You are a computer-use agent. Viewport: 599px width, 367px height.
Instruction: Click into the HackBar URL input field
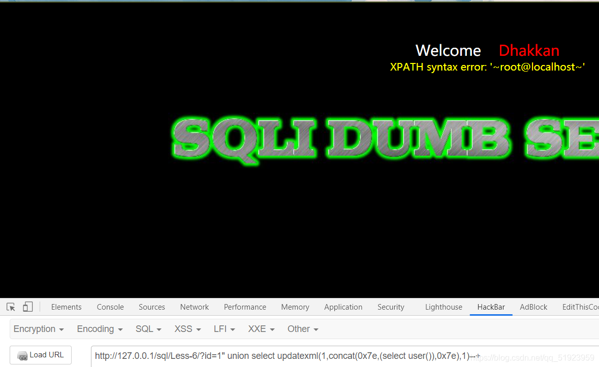click(345, 356)
